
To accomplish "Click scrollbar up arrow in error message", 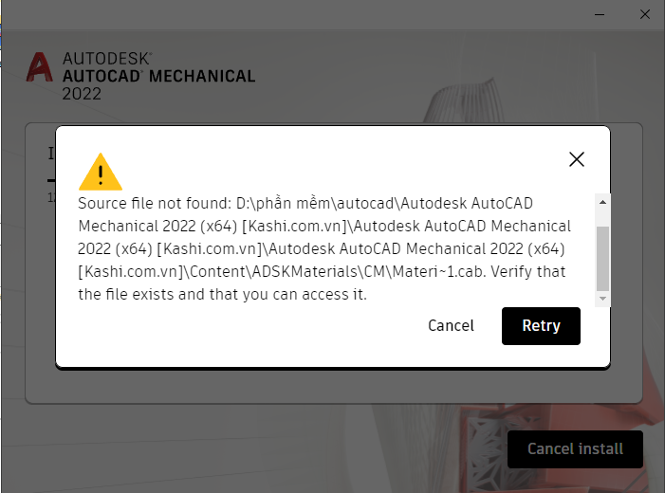I will coord(602,202).
